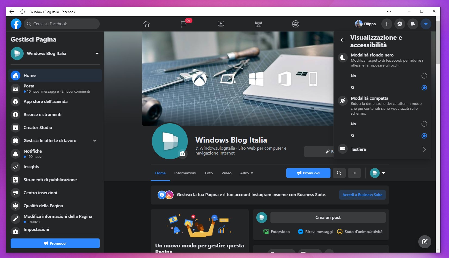Select No for Modalità compatta
Screen dimensions: 449x258
tap(424, 124)
